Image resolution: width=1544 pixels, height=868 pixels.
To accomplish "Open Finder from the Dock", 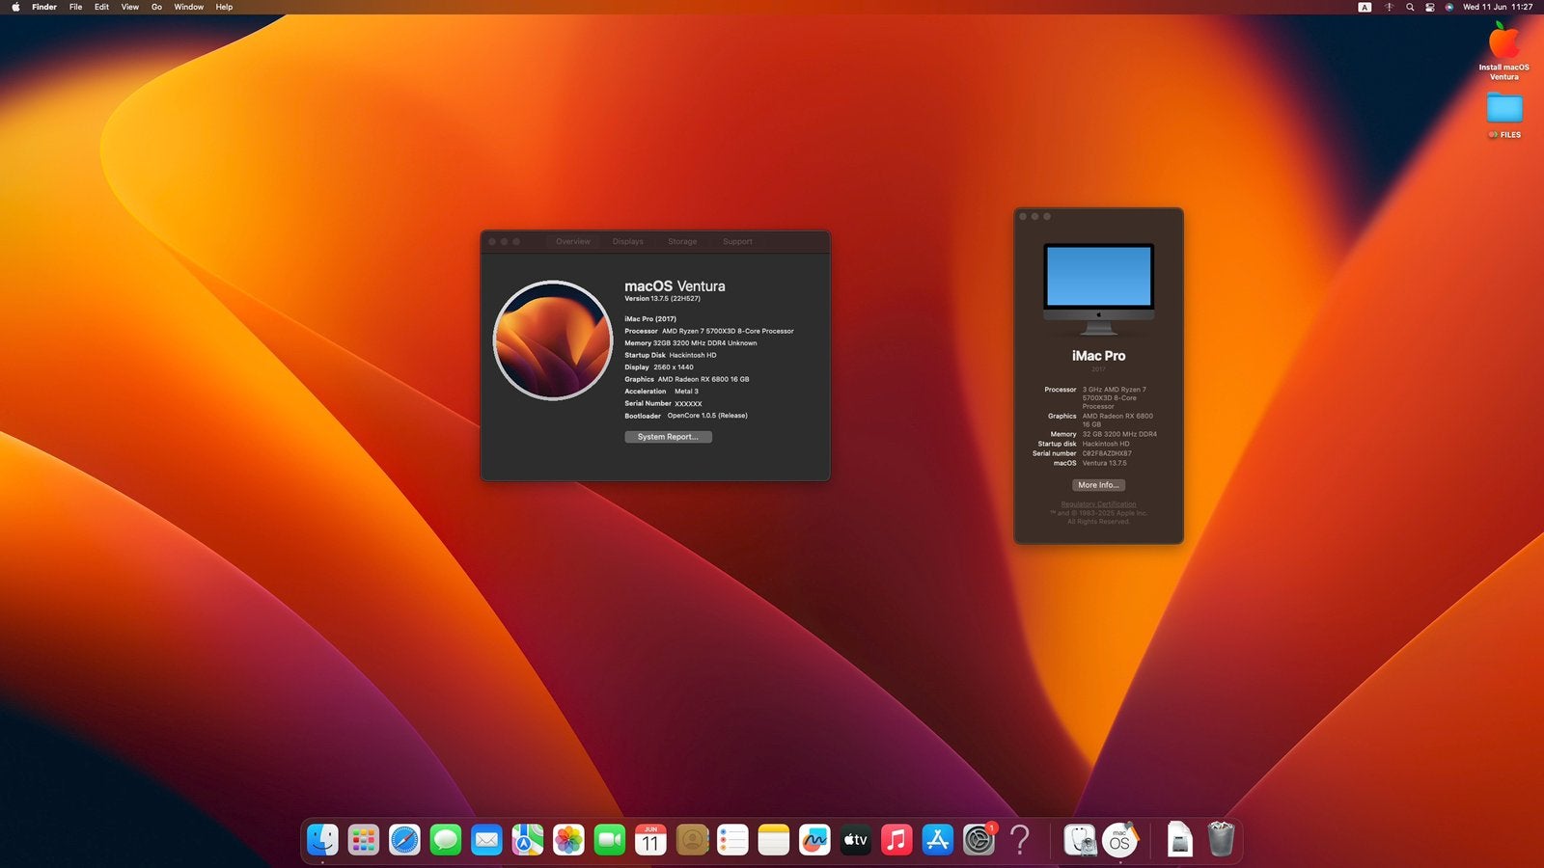I will point(322,840).
